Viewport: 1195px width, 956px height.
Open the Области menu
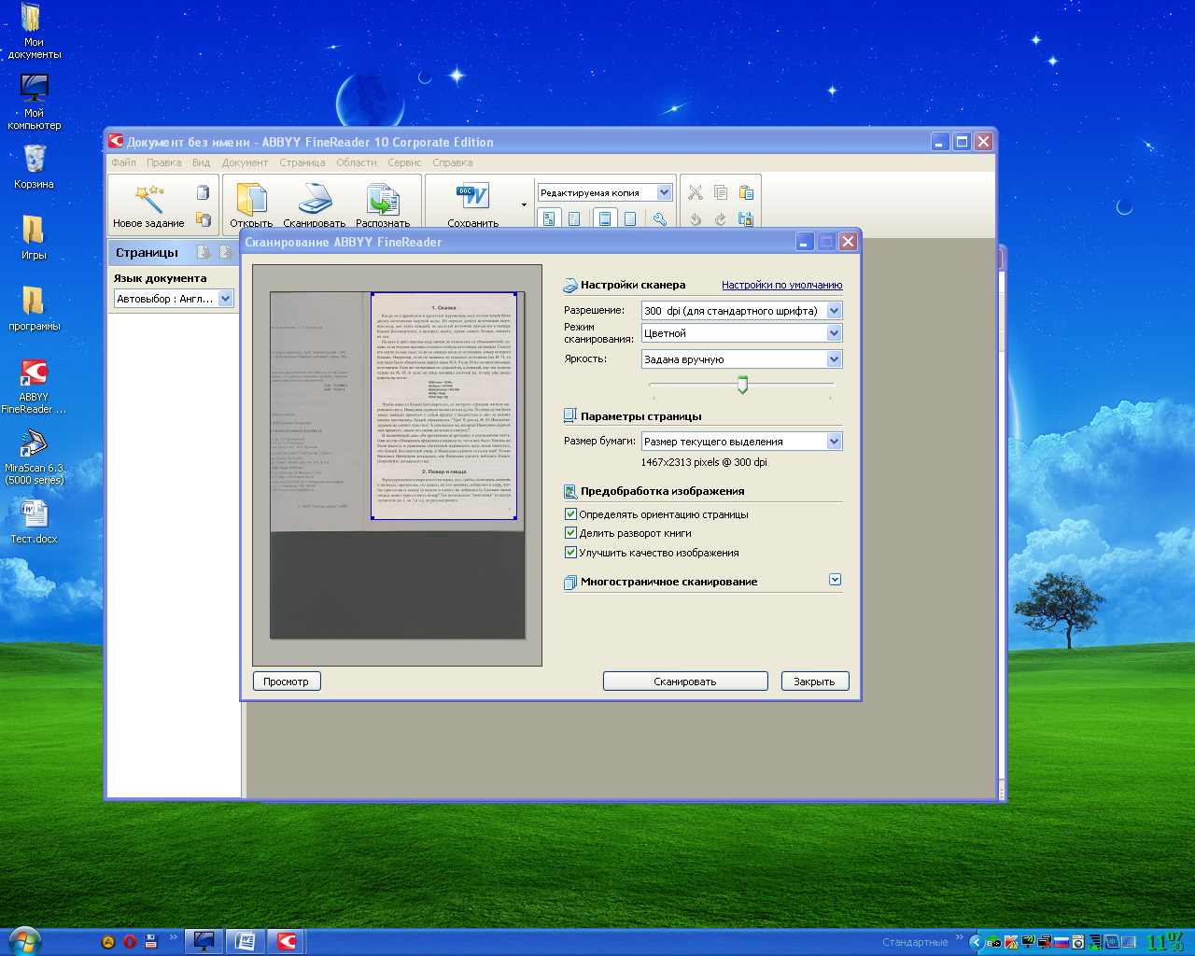[357, 162]
